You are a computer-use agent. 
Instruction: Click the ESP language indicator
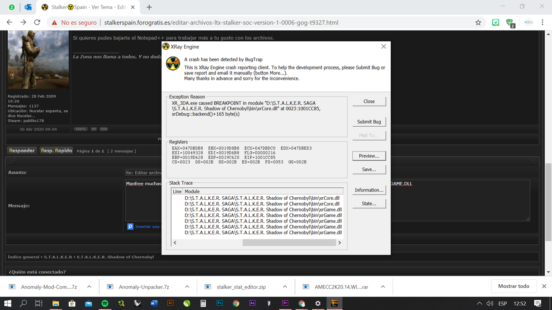tap(503, 304)
